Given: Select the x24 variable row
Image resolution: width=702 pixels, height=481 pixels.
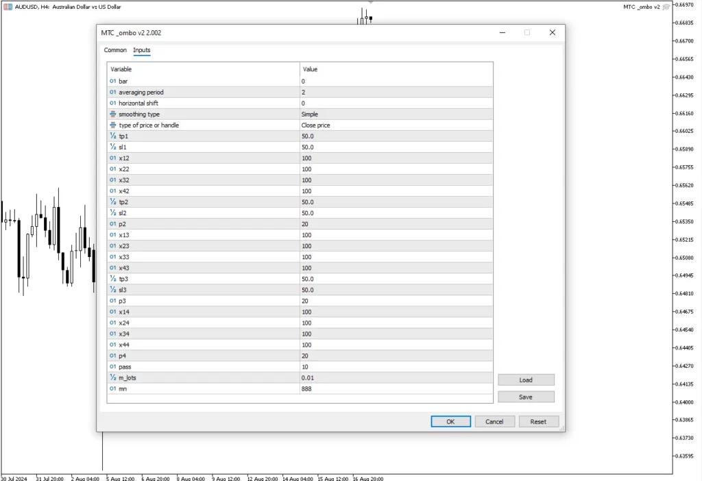Looking at the screenshot, I should pos(300,323).
